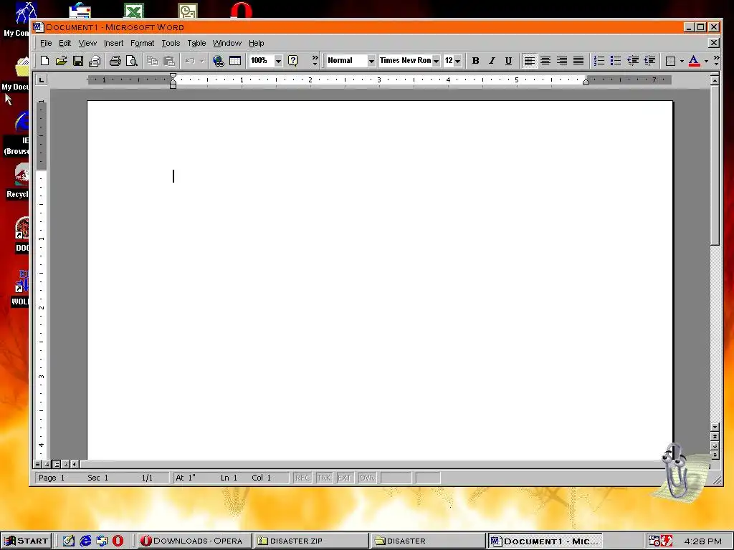The image size is (734, 550).
Task: Toggle REC macro recording in status bar
Action: (302, 478)
